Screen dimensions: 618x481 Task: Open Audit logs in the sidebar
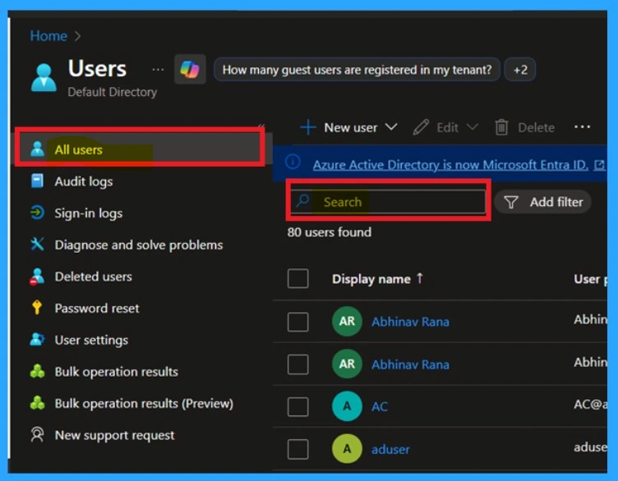[x=84, y=181]
